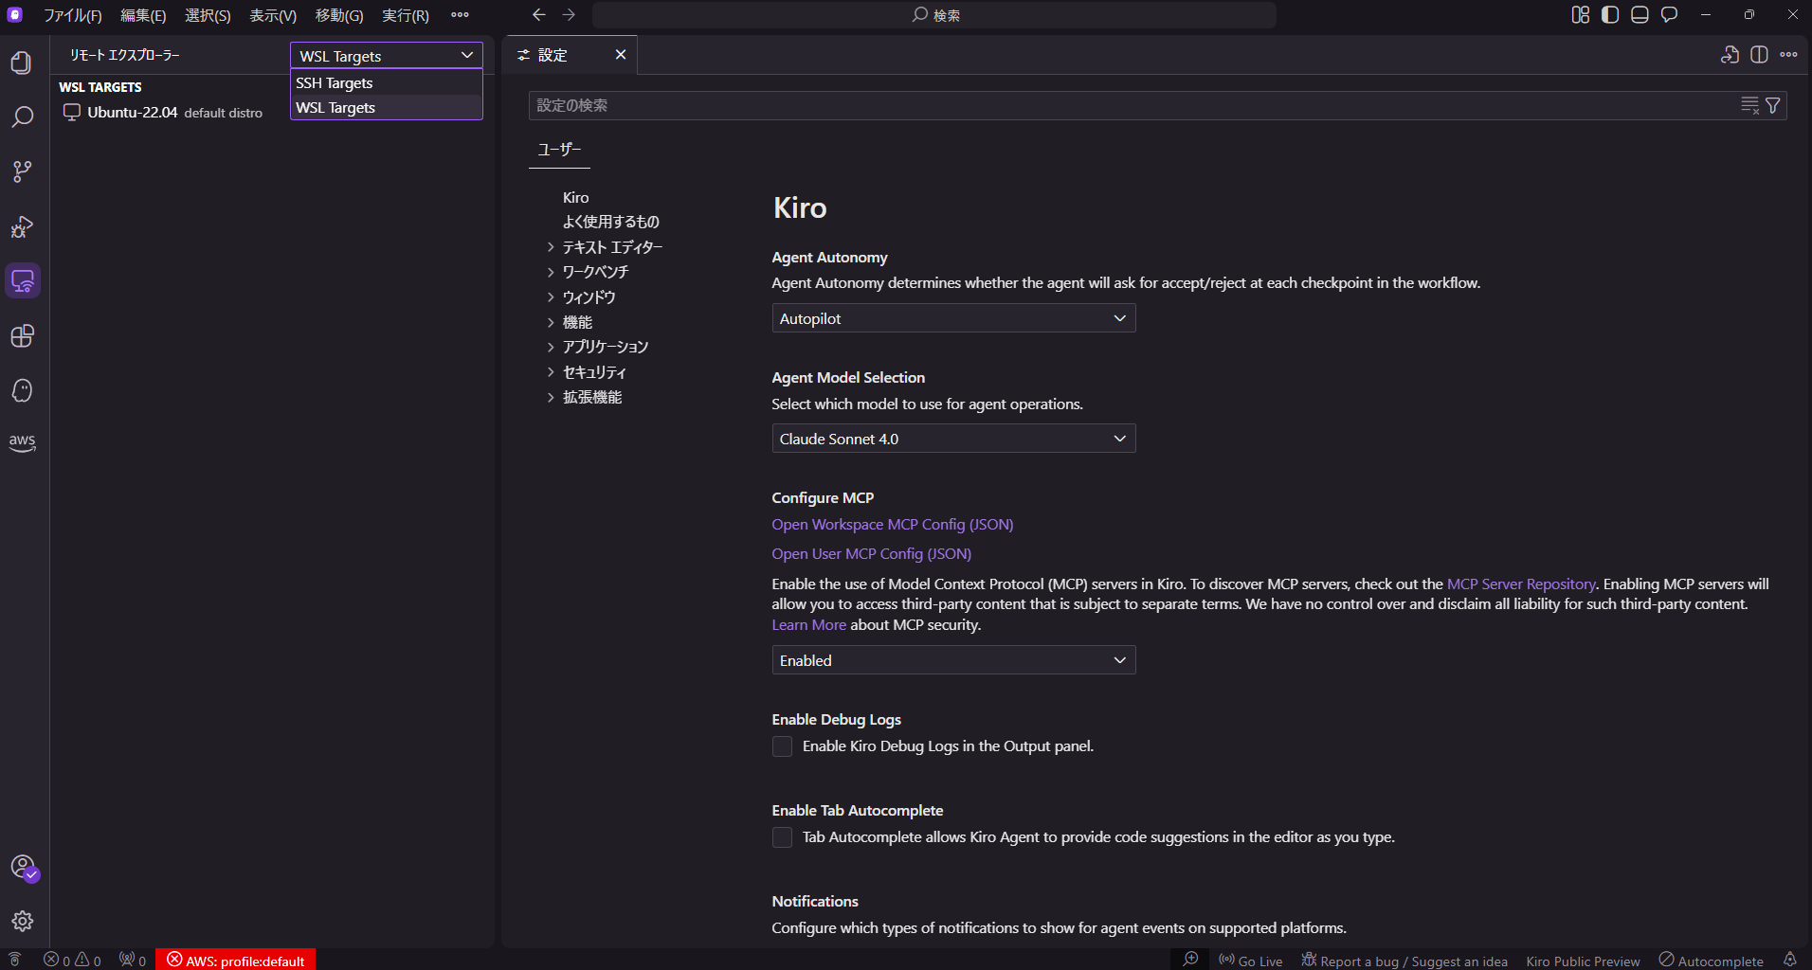Open forwarded ports indicator in status bar

tap(133, 960)
